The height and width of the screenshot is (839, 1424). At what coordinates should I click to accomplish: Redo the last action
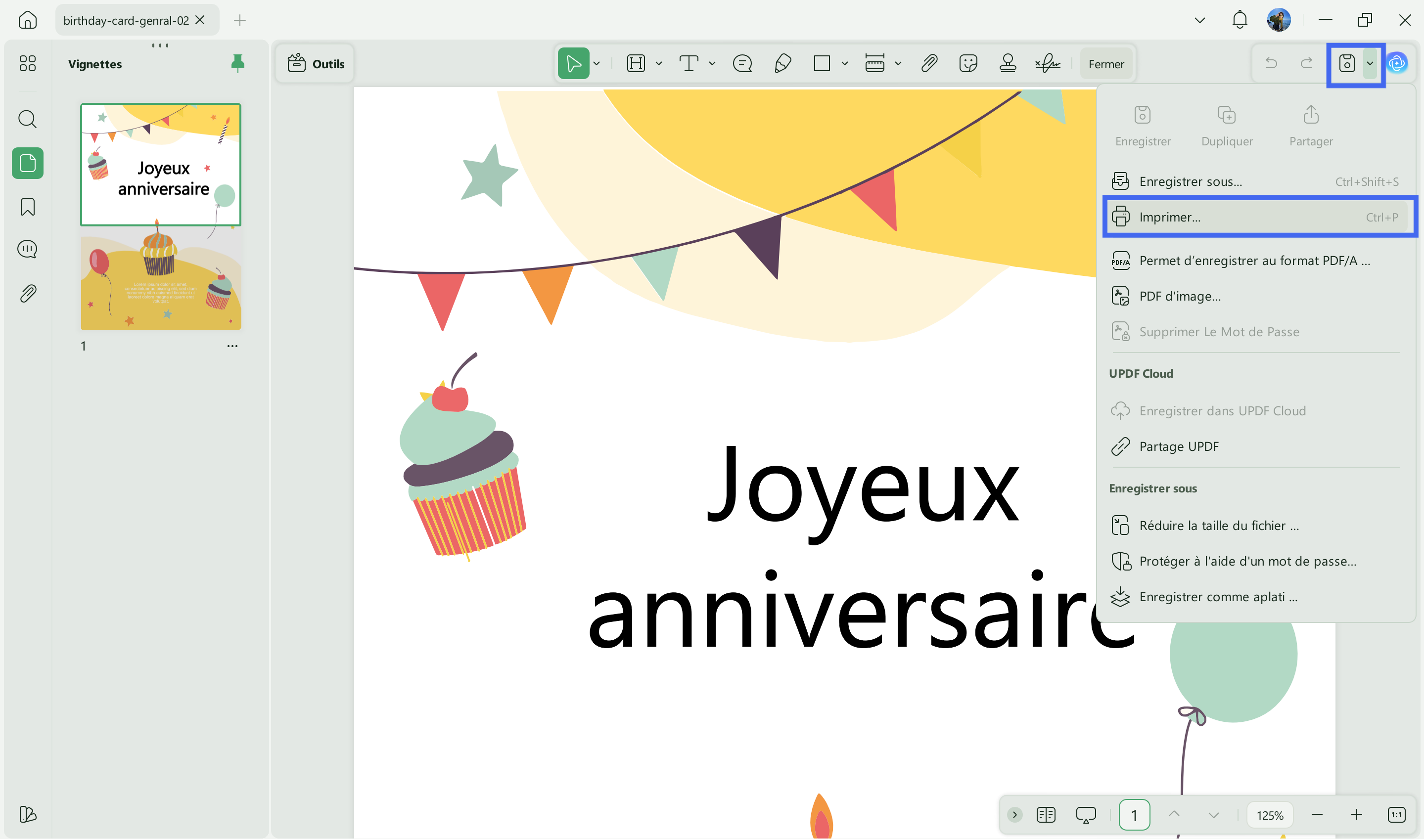[1306, 63]
